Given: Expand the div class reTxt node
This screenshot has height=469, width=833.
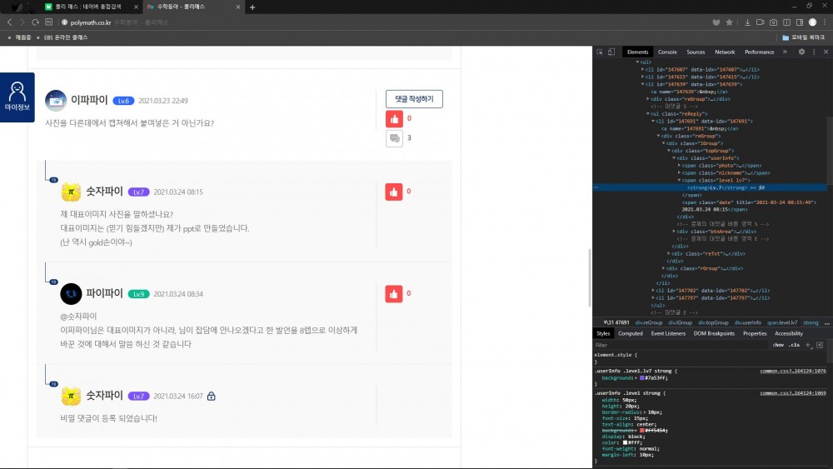Looking at the screenshot, I should [x=668, y=253].
